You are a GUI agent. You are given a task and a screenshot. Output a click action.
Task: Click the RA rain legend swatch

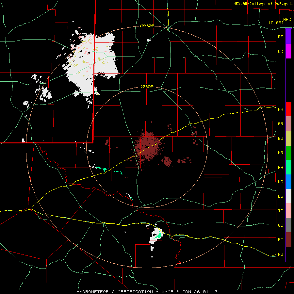pos(288,167)
